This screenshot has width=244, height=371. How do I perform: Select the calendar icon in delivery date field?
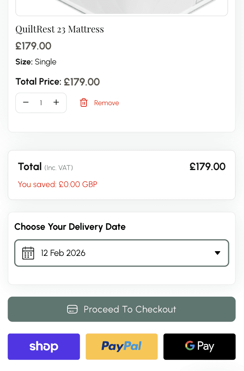28,253
